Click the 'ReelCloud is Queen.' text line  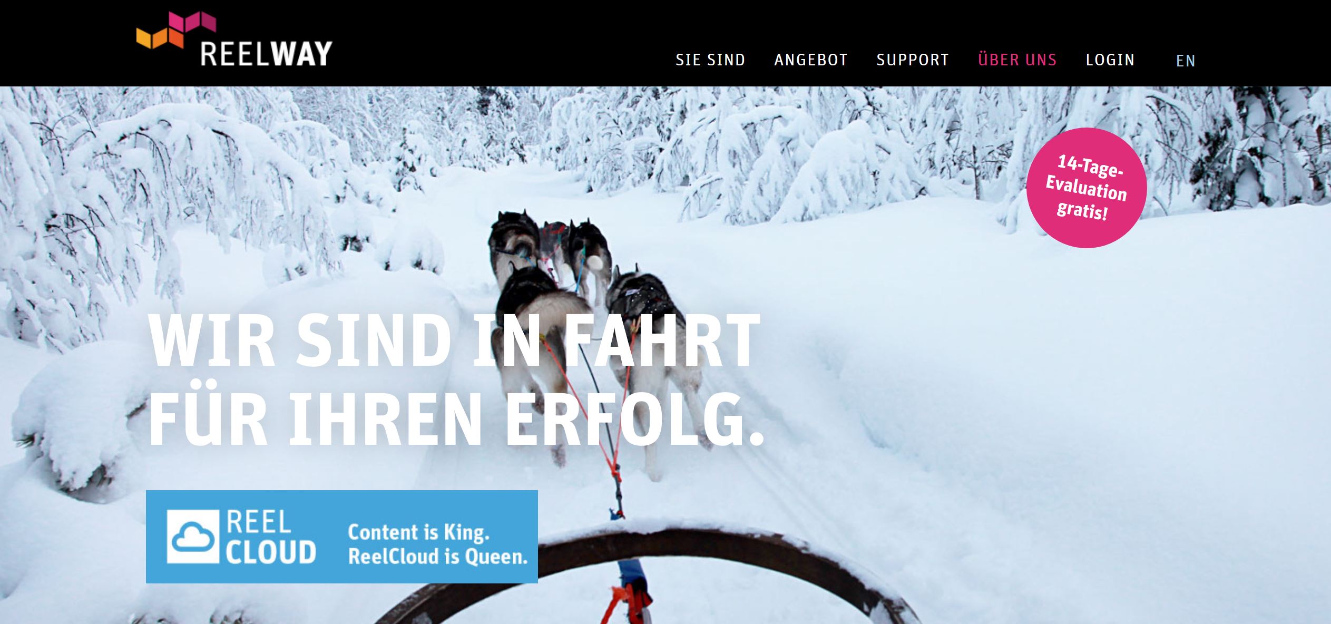pyautogui.click(x=438, y=556)
